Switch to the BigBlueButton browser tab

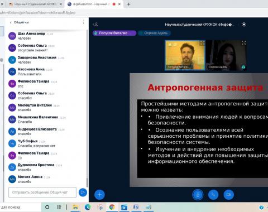click(x=90, y=4)
